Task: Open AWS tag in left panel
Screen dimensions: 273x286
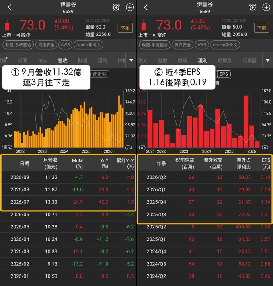Action: point(65,45)
